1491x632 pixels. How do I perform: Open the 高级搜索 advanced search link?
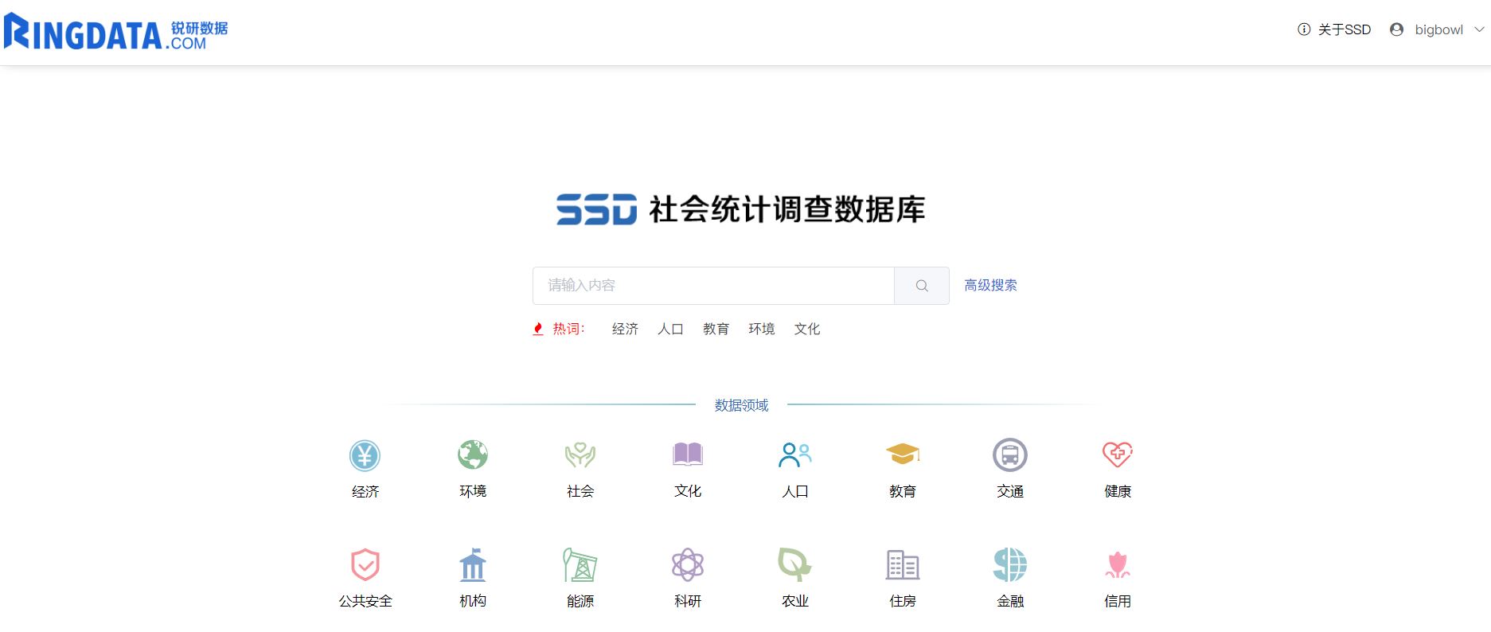[990, 285]
